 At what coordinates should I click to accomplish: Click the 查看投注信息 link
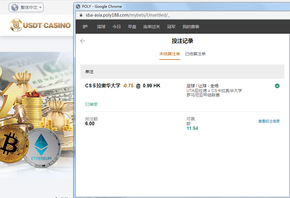click(x=269, y=121)
